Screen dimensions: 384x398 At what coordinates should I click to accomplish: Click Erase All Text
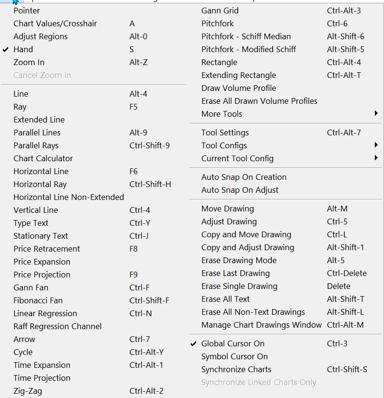click(225, 299)
